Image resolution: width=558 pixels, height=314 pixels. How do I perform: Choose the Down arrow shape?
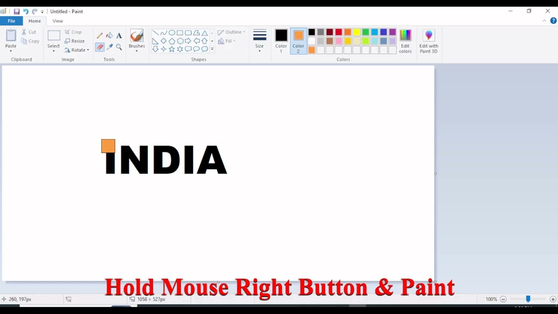(155, 49)
